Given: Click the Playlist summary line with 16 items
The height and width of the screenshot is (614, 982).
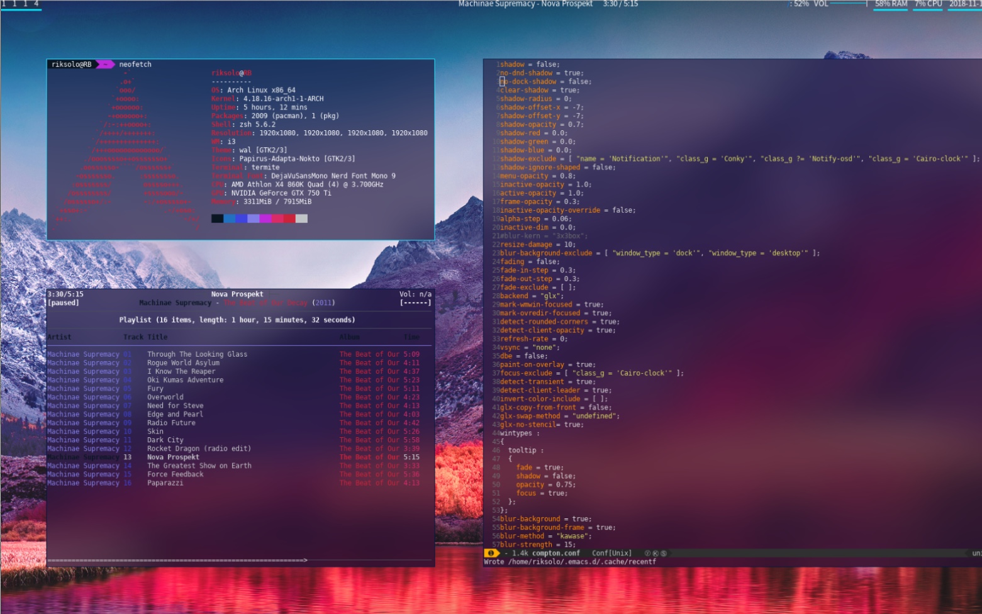Looking at the screenshot, I should pos(237,320).
